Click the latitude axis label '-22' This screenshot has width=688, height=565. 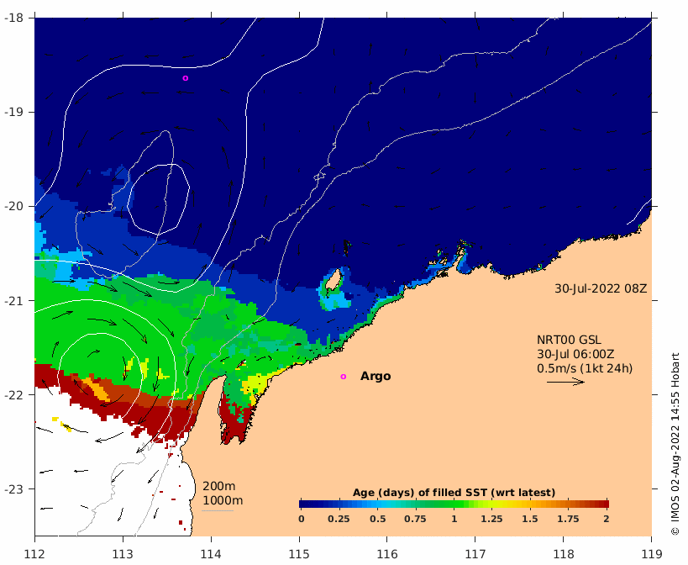point(13,394)
